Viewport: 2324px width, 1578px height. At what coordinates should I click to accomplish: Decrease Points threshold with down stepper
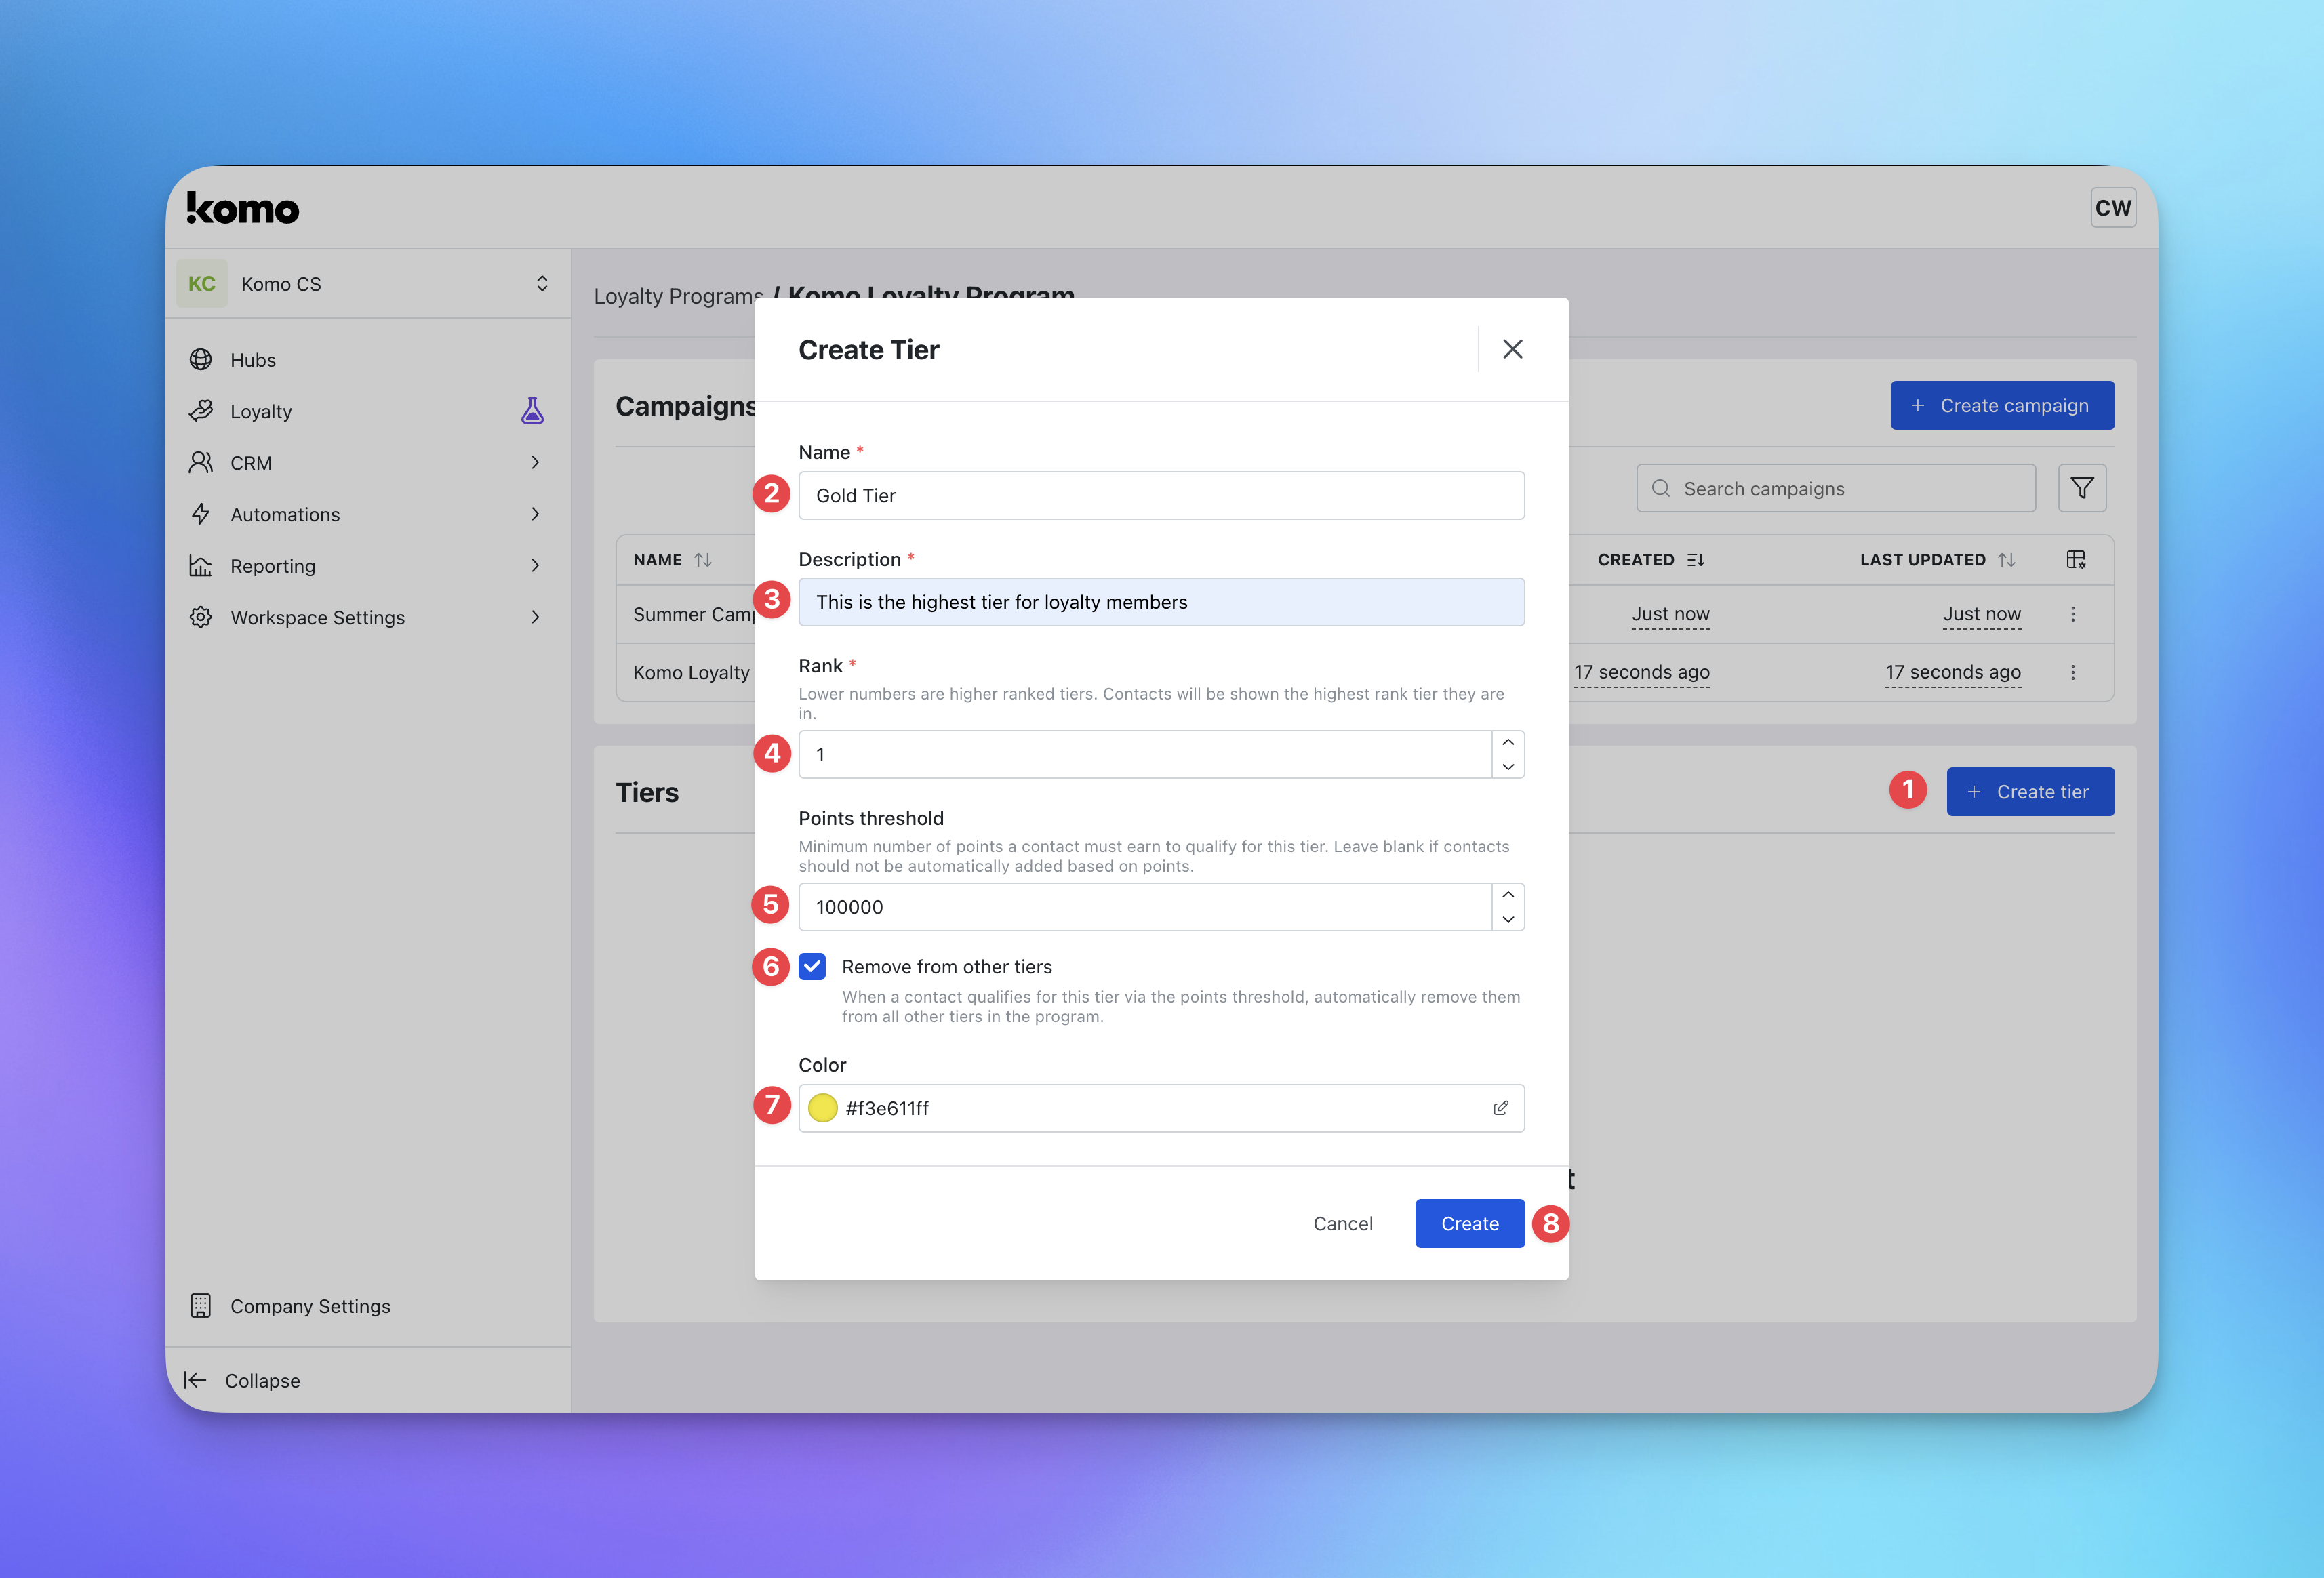coord(1508,919)
